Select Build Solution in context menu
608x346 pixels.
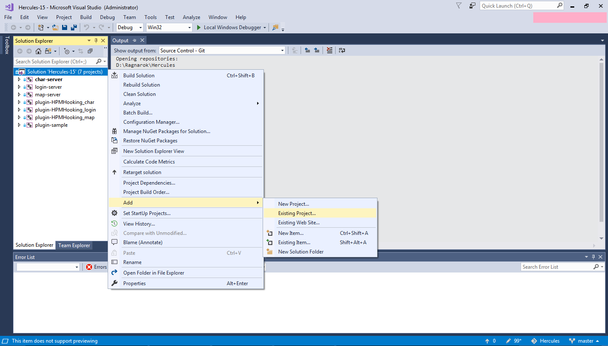click(x=186, y=76)
